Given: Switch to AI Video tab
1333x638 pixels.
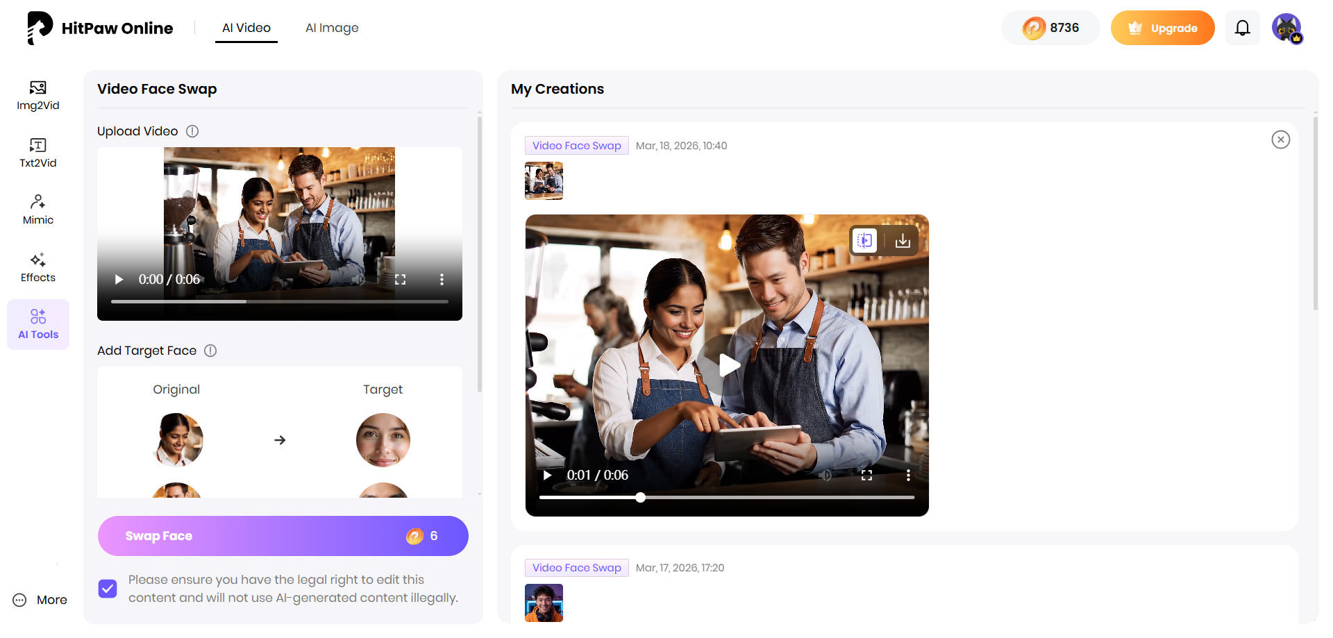Looking at the screenshot, I should tap(246, 28).
